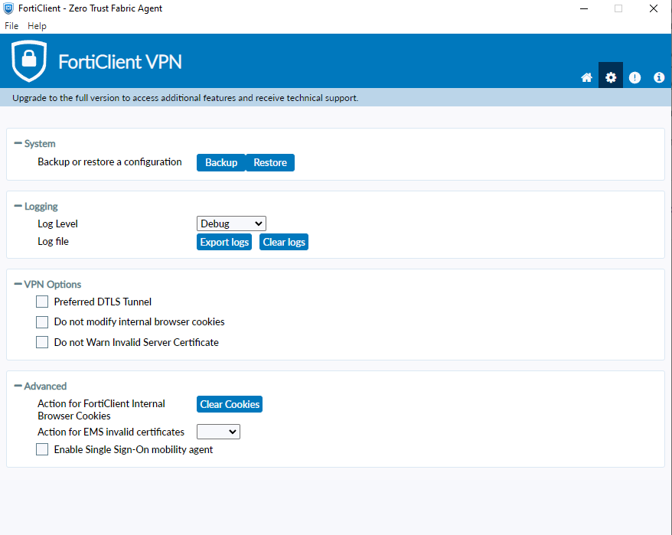Collapse the System section
Image resolution: width=672 pixels, height=535 pixels.
click(18, 143)
